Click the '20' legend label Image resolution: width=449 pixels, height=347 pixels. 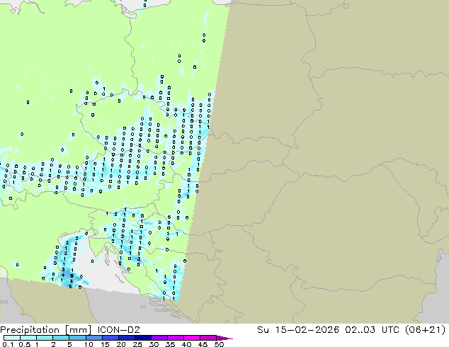point(121,344)
